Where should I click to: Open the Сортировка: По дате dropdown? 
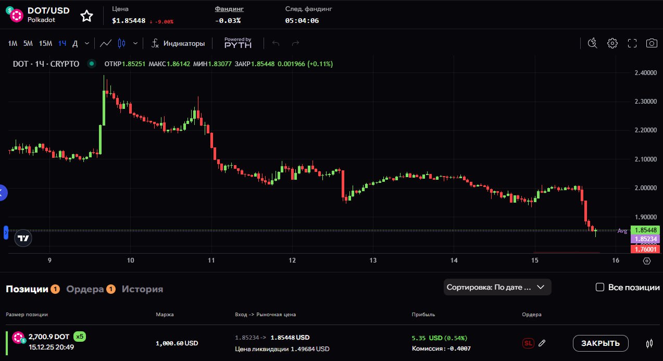point(497,287)
